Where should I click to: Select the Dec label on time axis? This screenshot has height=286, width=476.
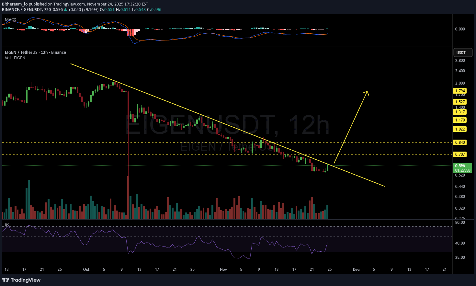(x=356, y=269)
